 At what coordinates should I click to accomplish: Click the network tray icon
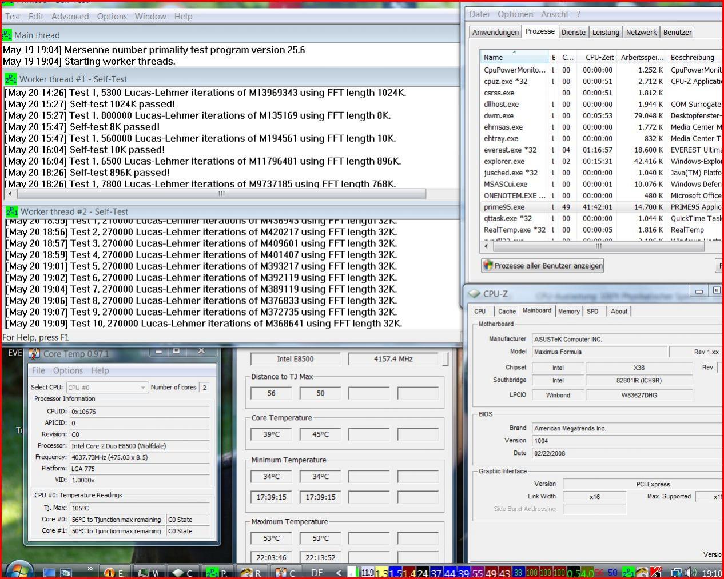[x=677, y=572]
